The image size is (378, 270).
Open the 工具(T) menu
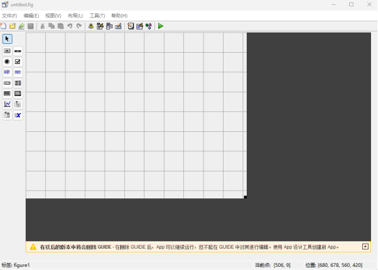[x=97, y=15]
